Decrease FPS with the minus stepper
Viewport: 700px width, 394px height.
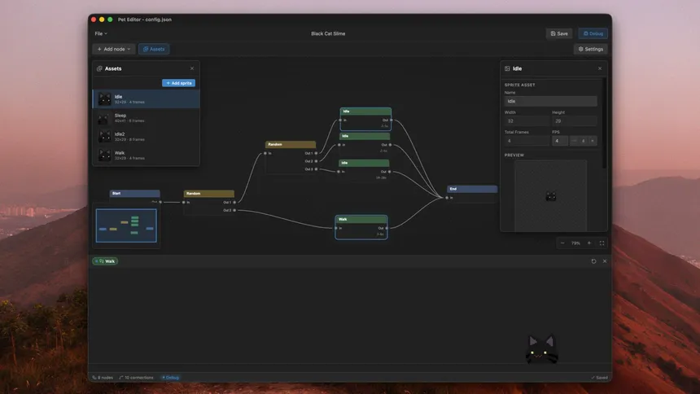point(575,141)
